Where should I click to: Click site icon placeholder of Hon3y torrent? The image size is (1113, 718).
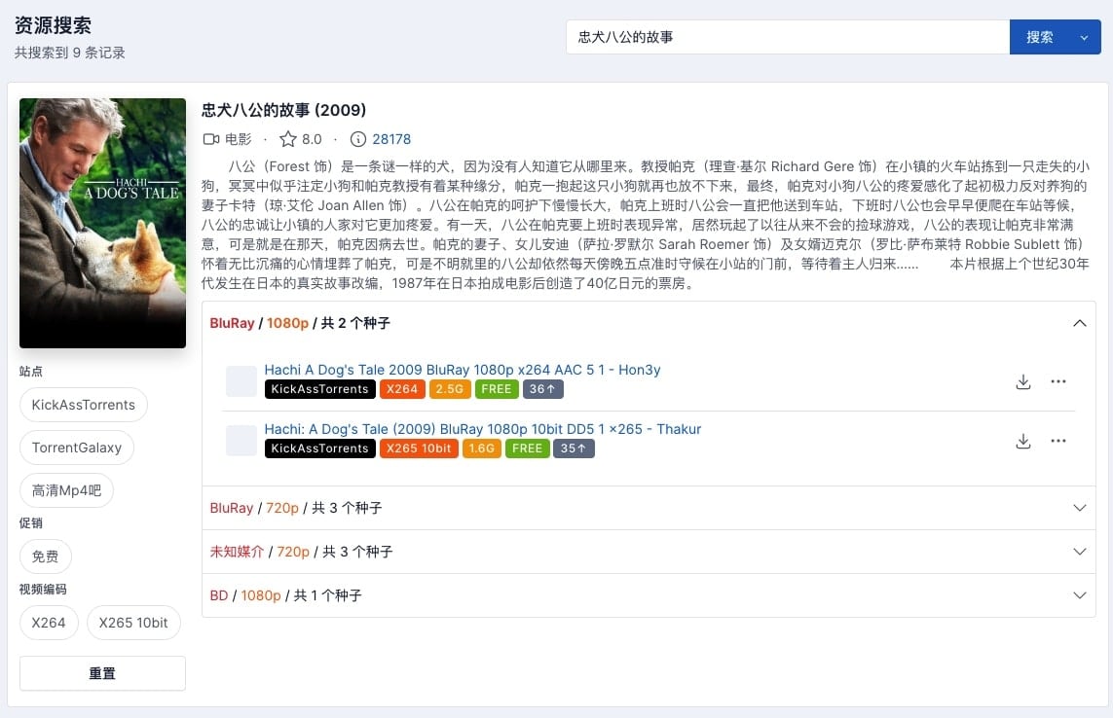(x=241, y=381)
